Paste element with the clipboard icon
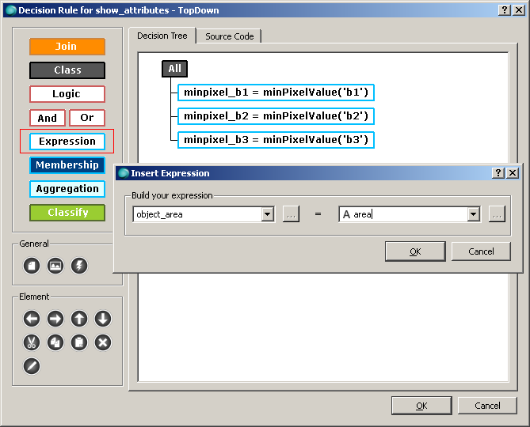 pos(79,342)
